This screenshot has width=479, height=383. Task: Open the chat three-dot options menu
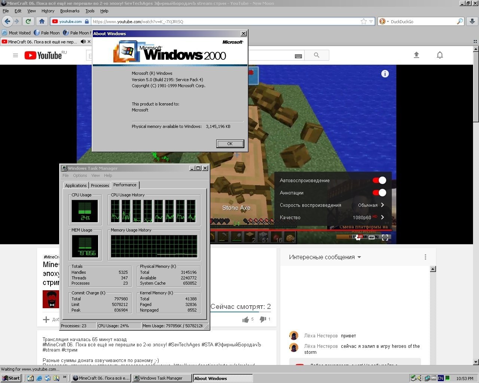point(425,257)
